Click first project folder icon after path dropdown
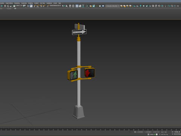181x136 pixels. (x=121, y=6)
